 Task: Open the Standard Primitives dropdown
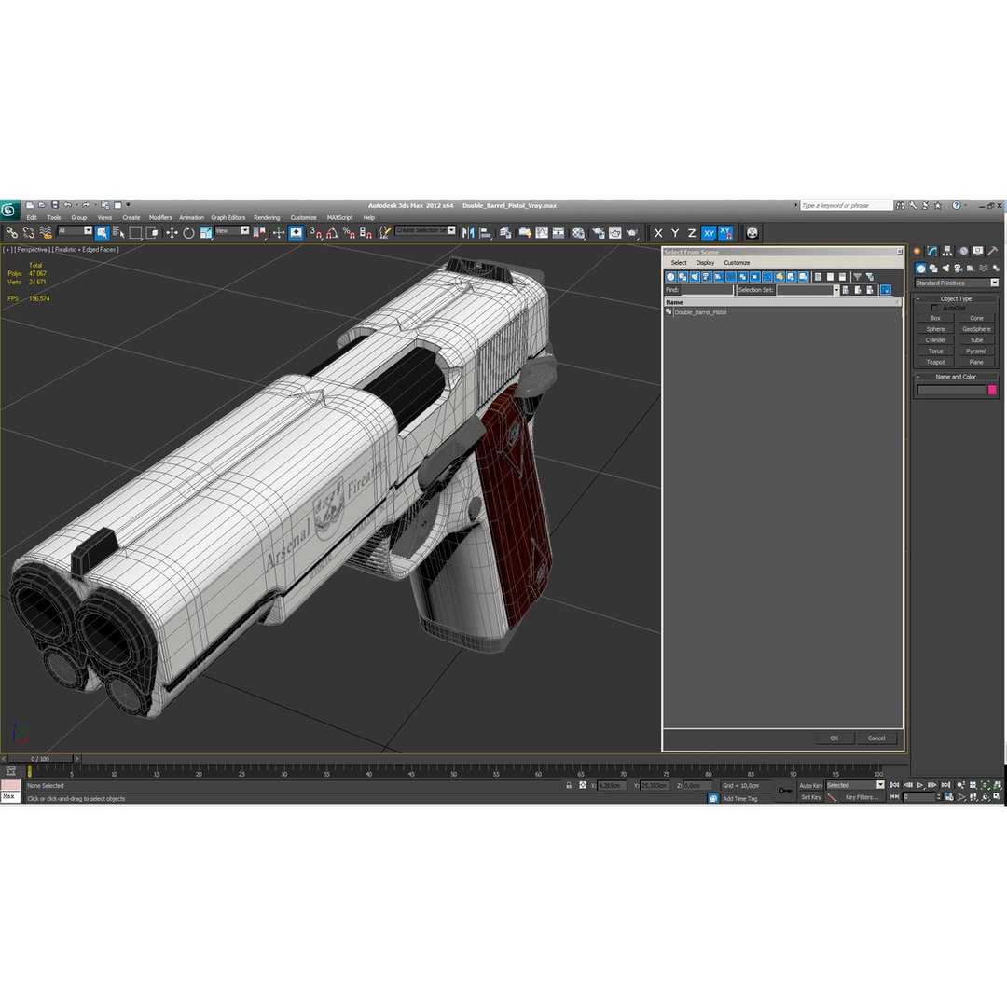click(957, 283)
